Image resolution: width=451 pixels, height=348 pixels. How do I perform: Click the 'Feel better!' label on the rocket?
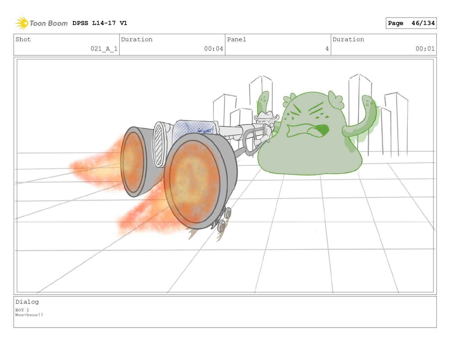tap(206, 130)
